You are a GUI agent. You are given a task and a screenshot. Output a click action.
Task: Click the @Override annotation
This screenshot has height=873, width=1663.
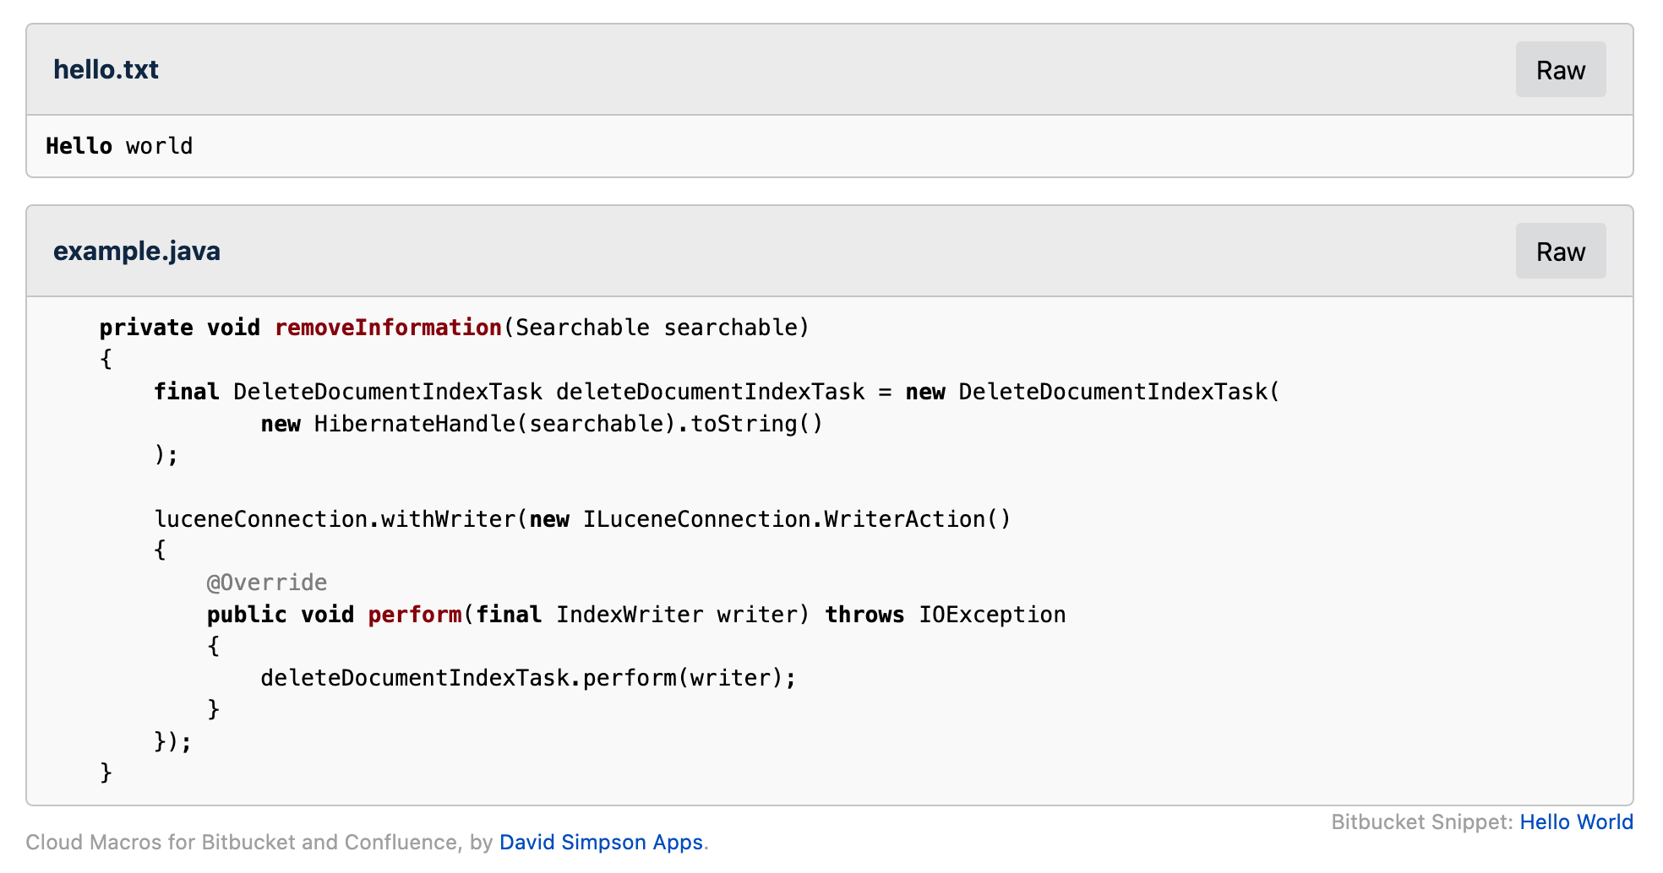point(267,582)
